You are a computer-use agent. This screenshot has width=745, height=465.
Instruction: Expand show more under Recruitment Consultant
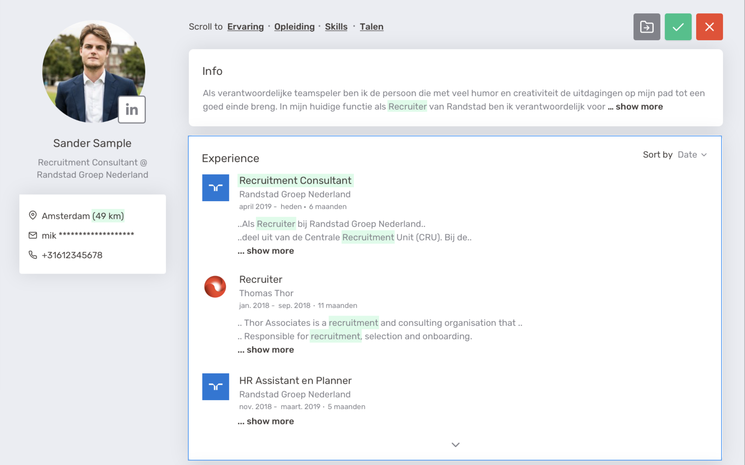pos(265,251)
